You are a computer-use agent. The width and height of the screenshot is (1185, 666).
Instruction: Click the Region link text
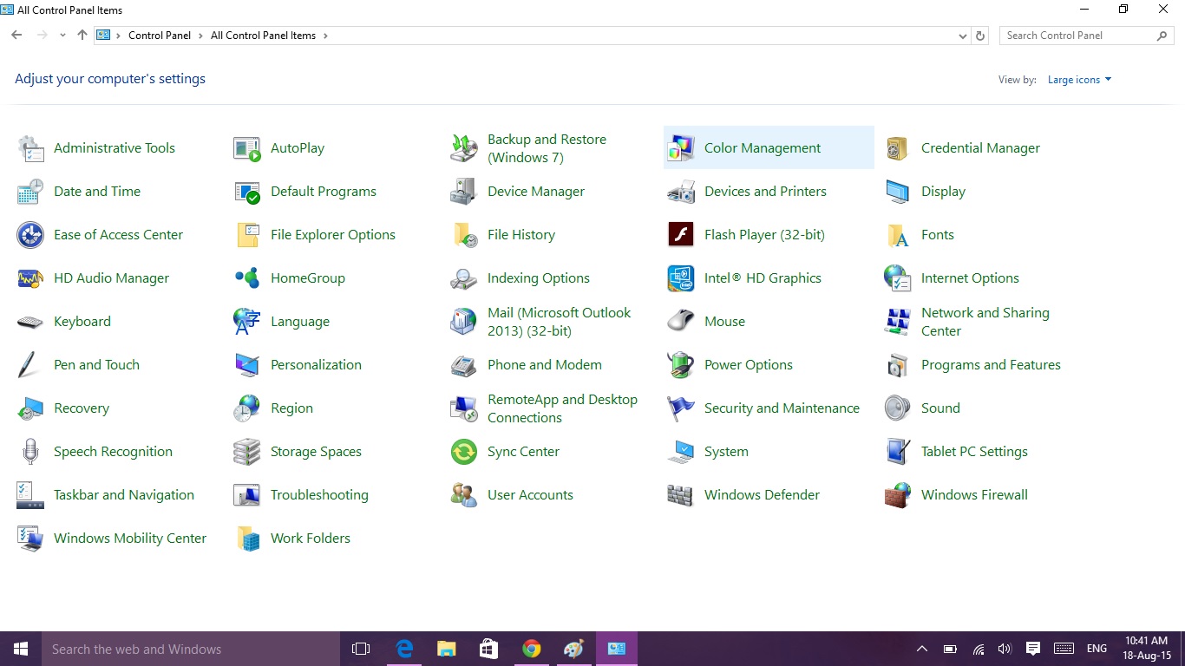pyautogui.click(x=291, y=408)
